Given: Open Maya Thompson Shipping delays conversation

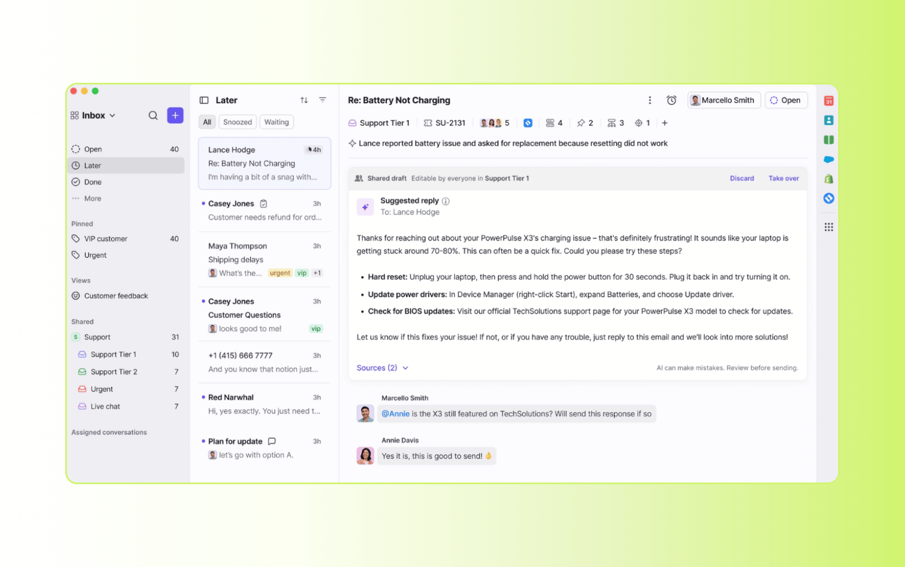Looking at the screenshot, I should tap(265, 260).
